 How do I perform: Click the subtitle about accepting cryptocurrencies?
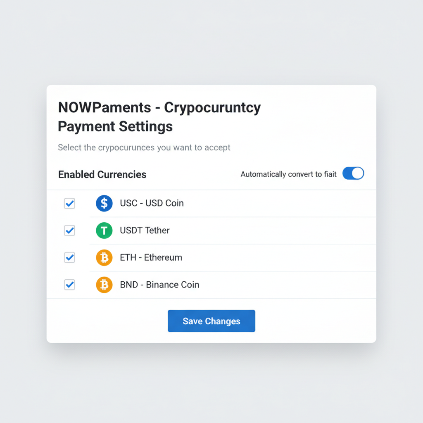click(x=144, y=147)
